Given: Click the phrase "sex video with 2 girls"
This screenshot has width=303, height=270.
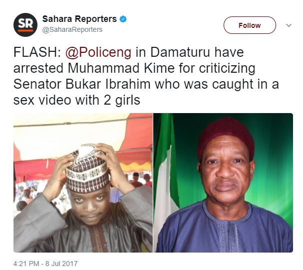Looking at the screenshot, I should (x=77, y=100).
